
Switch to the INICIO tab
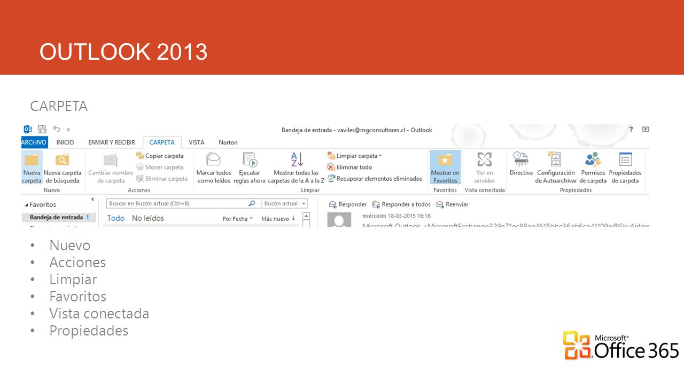[x=65, y=142]
